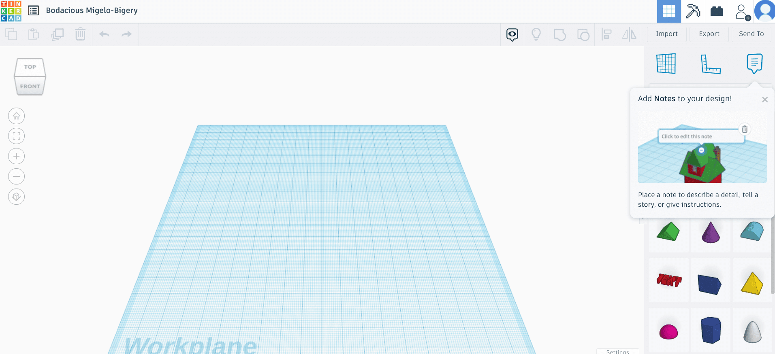Viewport: 775px width, 354px height.
Task: Open the user profile avatar
Action: click(x=765, y=11)
